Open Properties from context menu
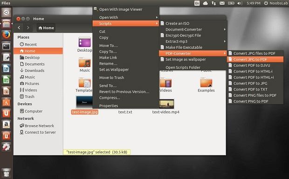289x179 pixels. [x=126, y=106]
